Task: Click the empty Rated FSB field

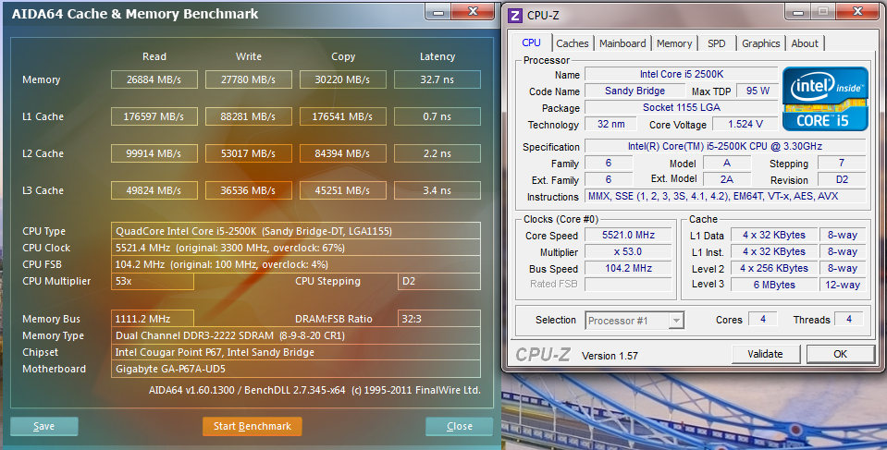Action: tap(628, 285)
